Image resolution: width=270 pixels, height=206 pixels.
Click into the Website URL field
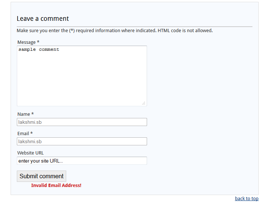tap(82, 161)
